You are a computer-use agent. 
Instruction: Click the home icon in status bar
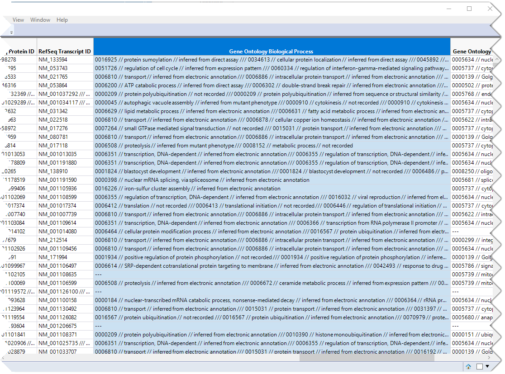point(468,367)
